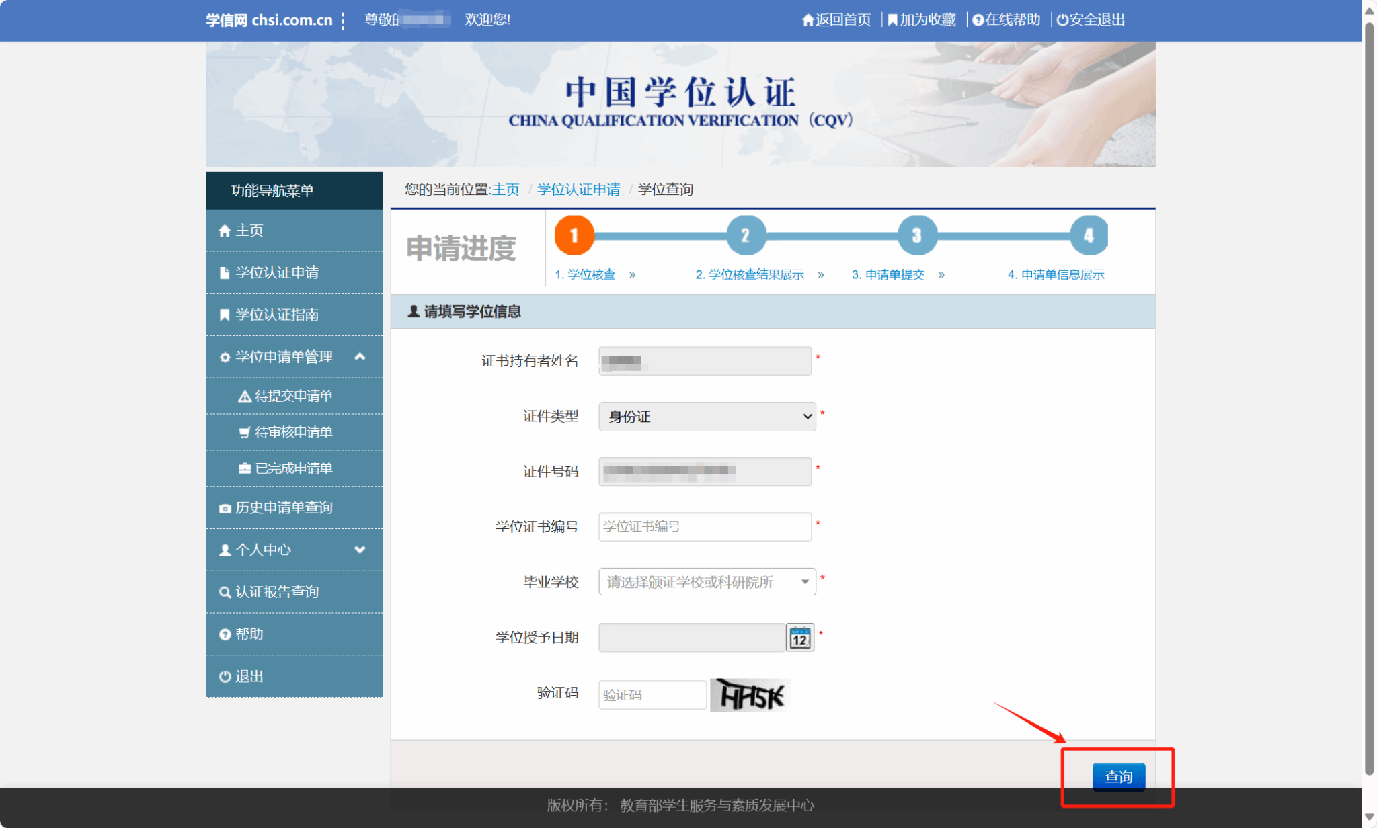Image resolution: width=1377 pixels, height=828 pixels.
Task: Open 学位认证指南 in the sidebar menu
Action: [294, 315]
